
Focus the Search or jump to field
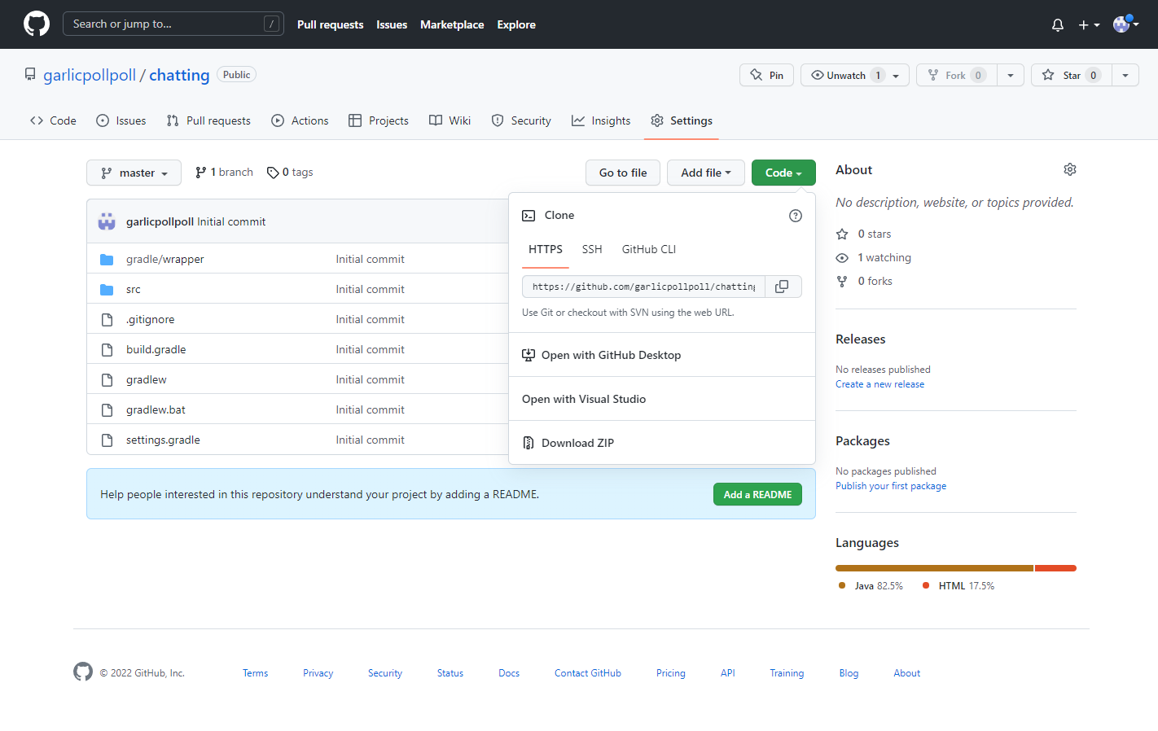point(173,24)
